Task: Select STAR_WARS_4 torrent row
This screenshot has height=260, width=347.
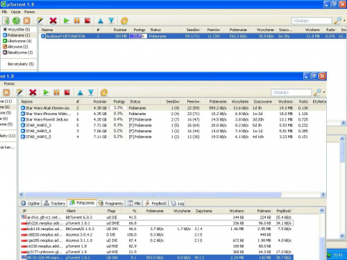Action: [x=173, y=131]
